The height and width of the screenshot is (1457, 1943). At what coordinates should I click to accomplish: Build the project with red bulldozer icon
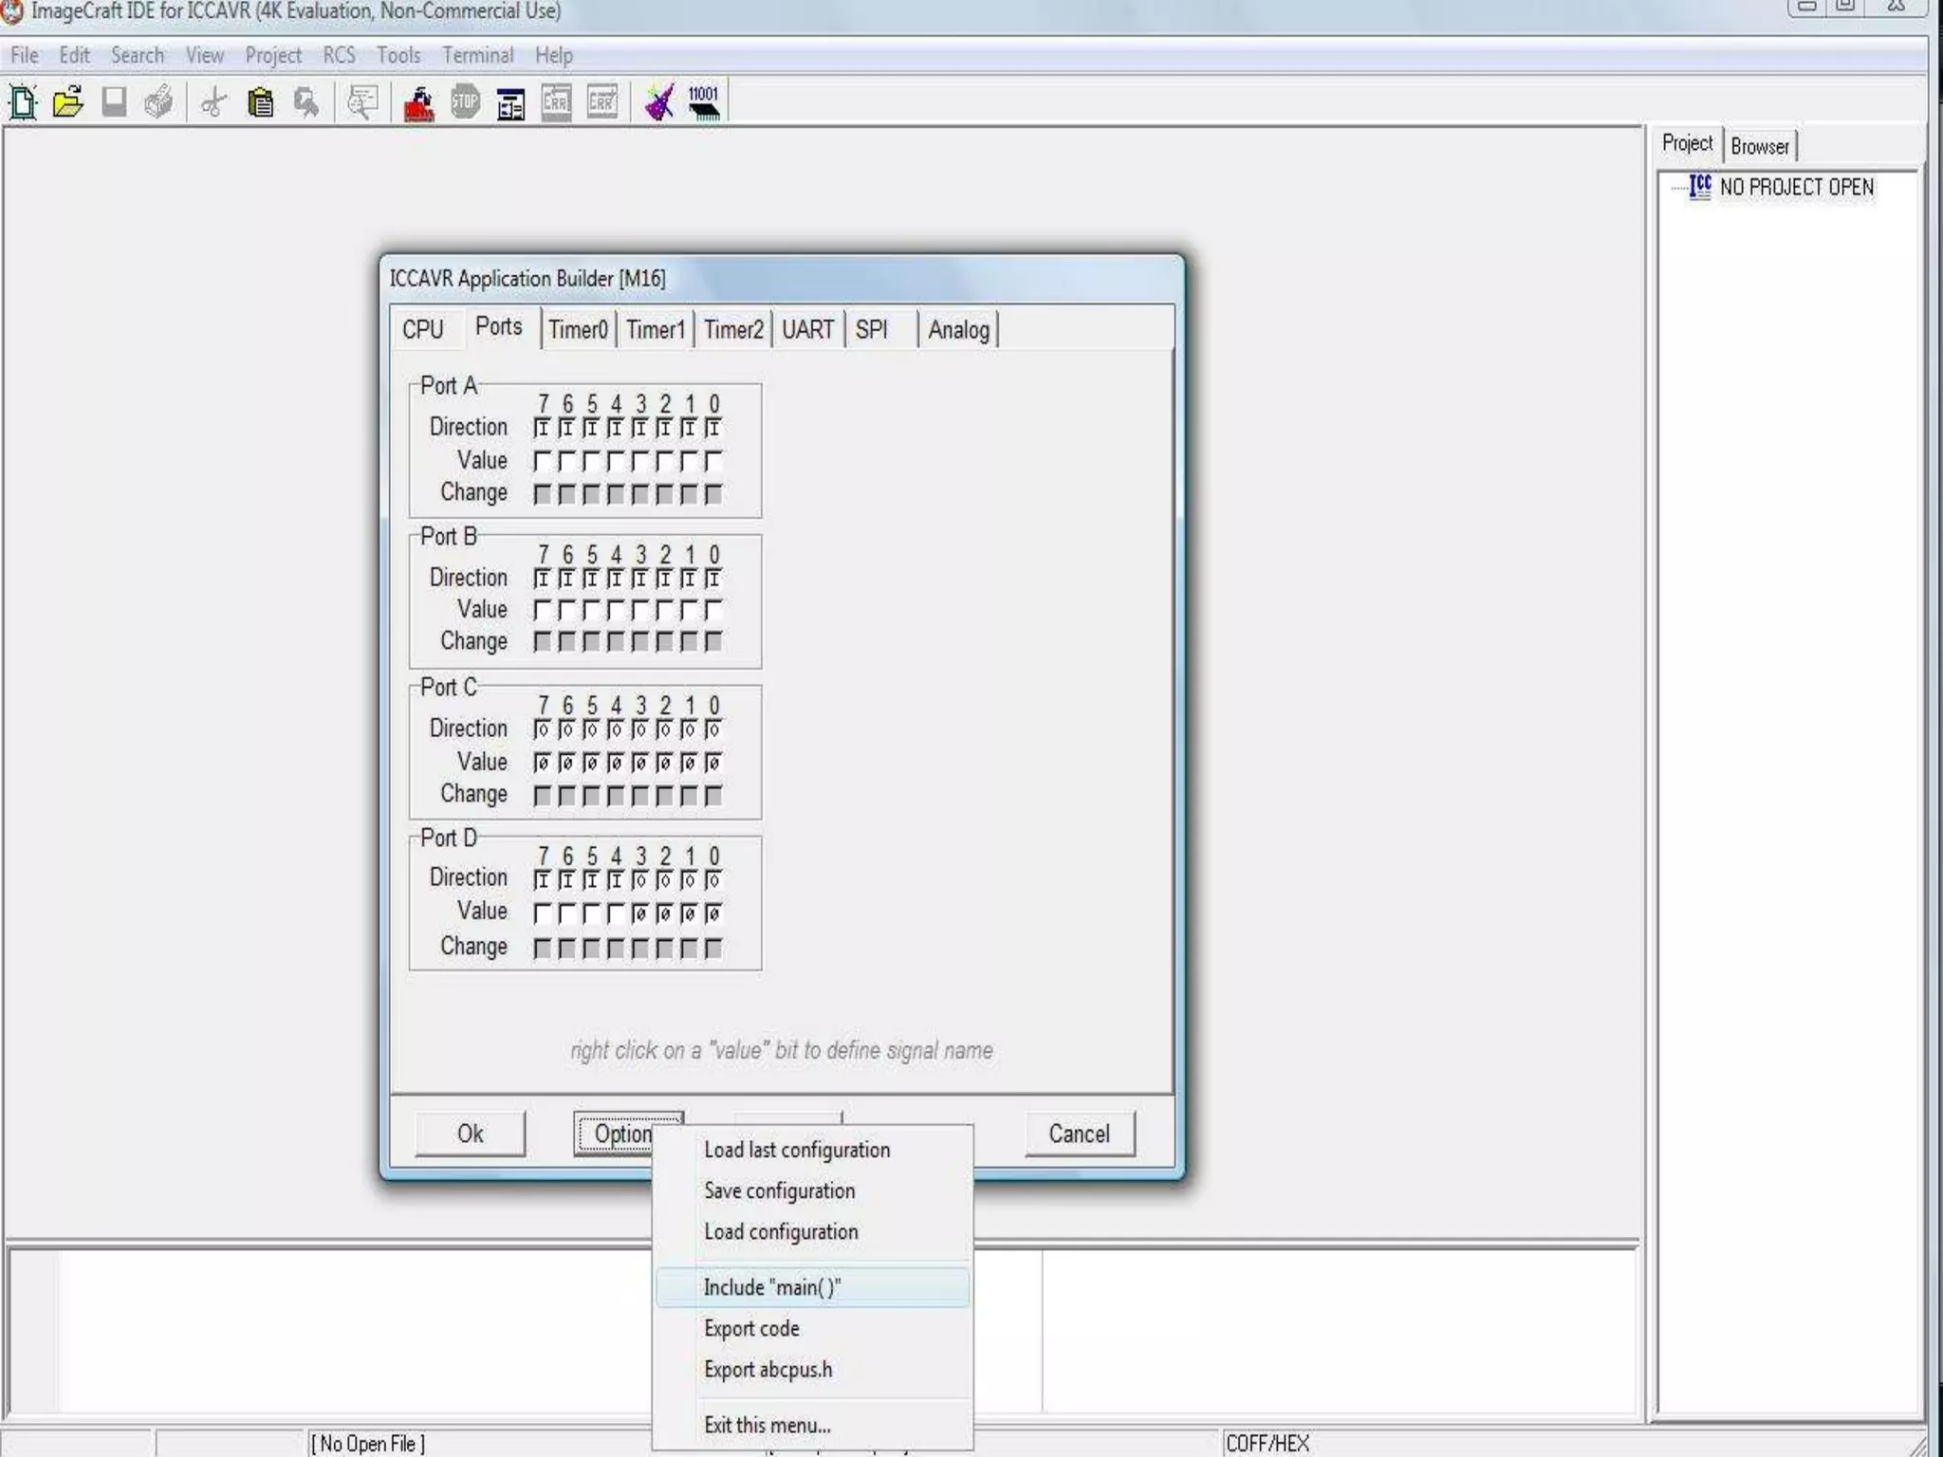(418, 102)
